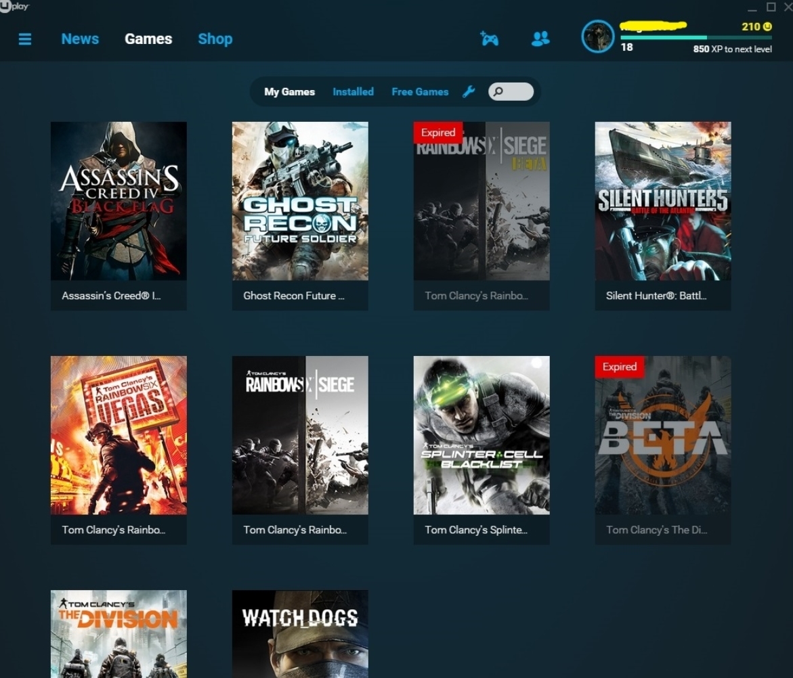Screen dimensions: 793x678
Task: Open The Division game cover
Action: click(119, 634)
